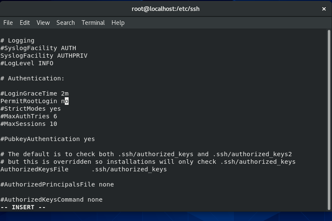Open the View menu
The image size is (332, 221).
(43, 23)
